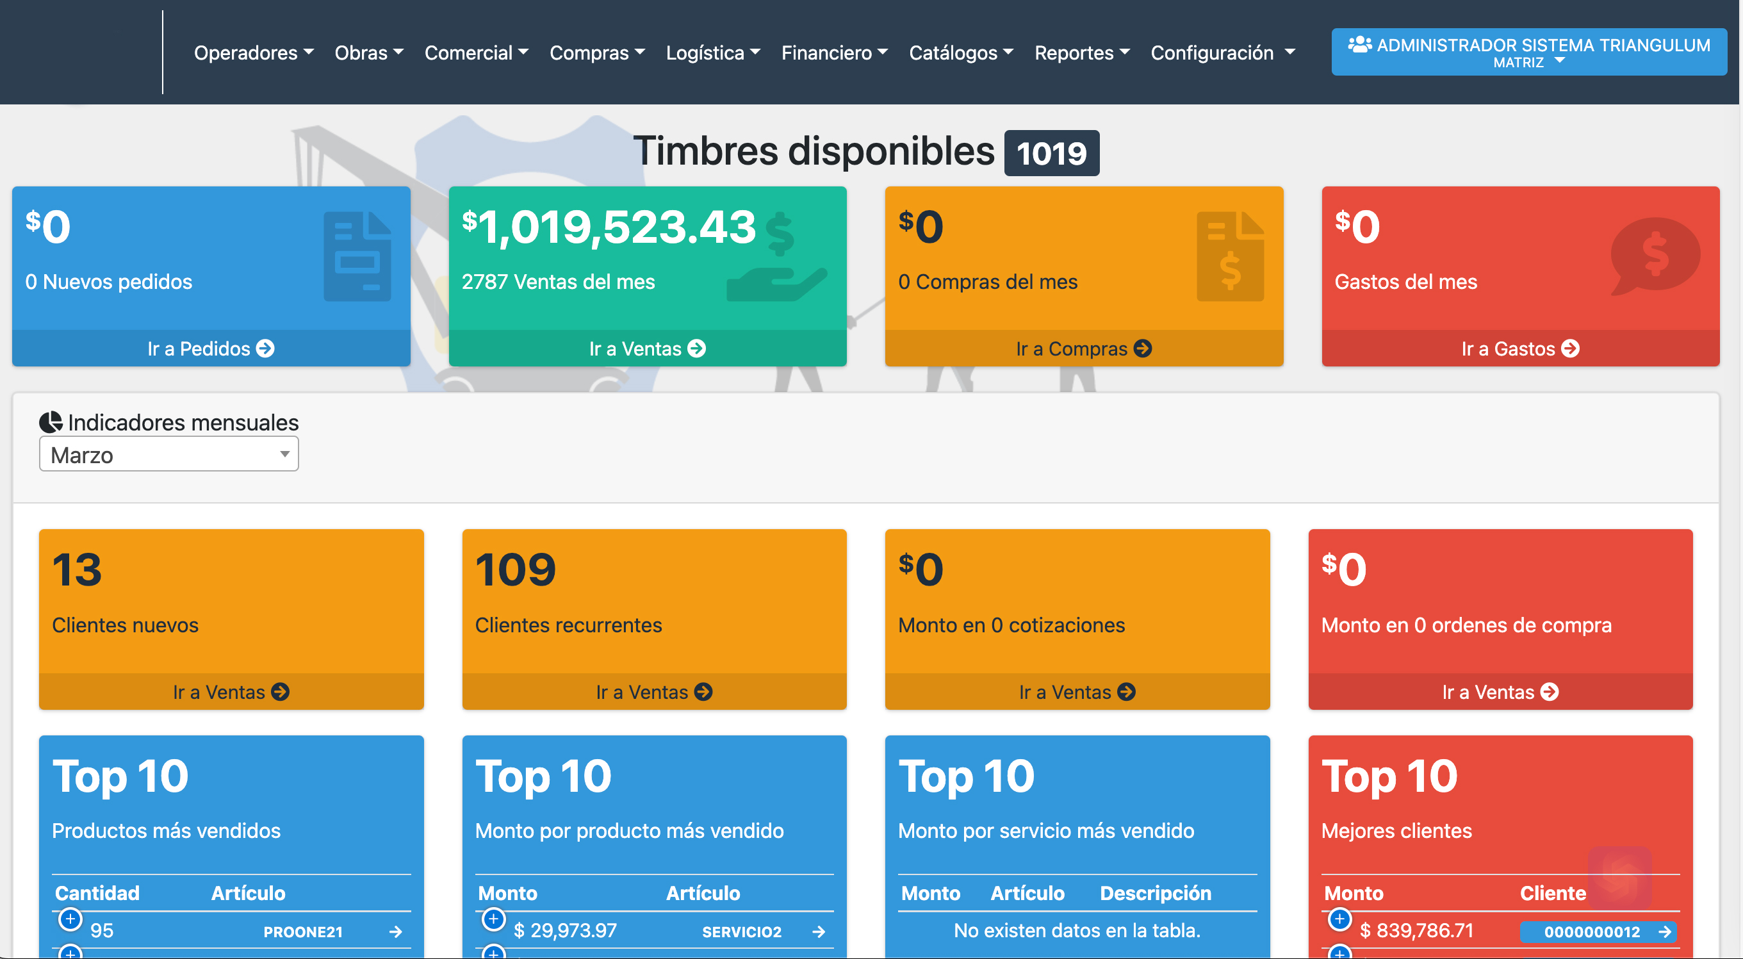This screenshot has width=1743, height=959.
Task: Expand row 95 PROONE21 with plus icon
Action: coord(70,919)
